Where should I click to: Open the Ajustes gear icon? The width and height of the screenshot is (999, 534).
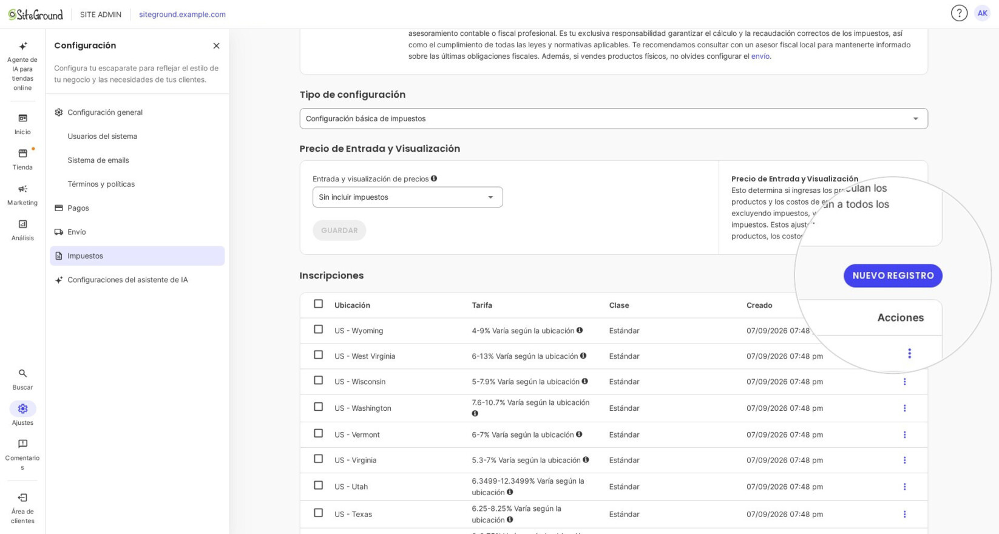(22, 408)
